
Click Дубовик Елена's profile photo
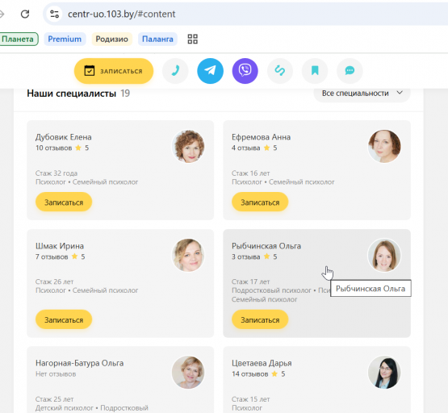pyautogui.click(x=188, y=147)
